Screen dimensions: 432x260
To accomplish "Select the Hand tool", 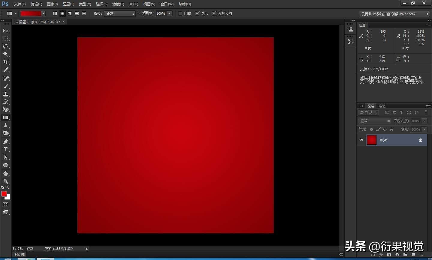I will coord(6,173).
